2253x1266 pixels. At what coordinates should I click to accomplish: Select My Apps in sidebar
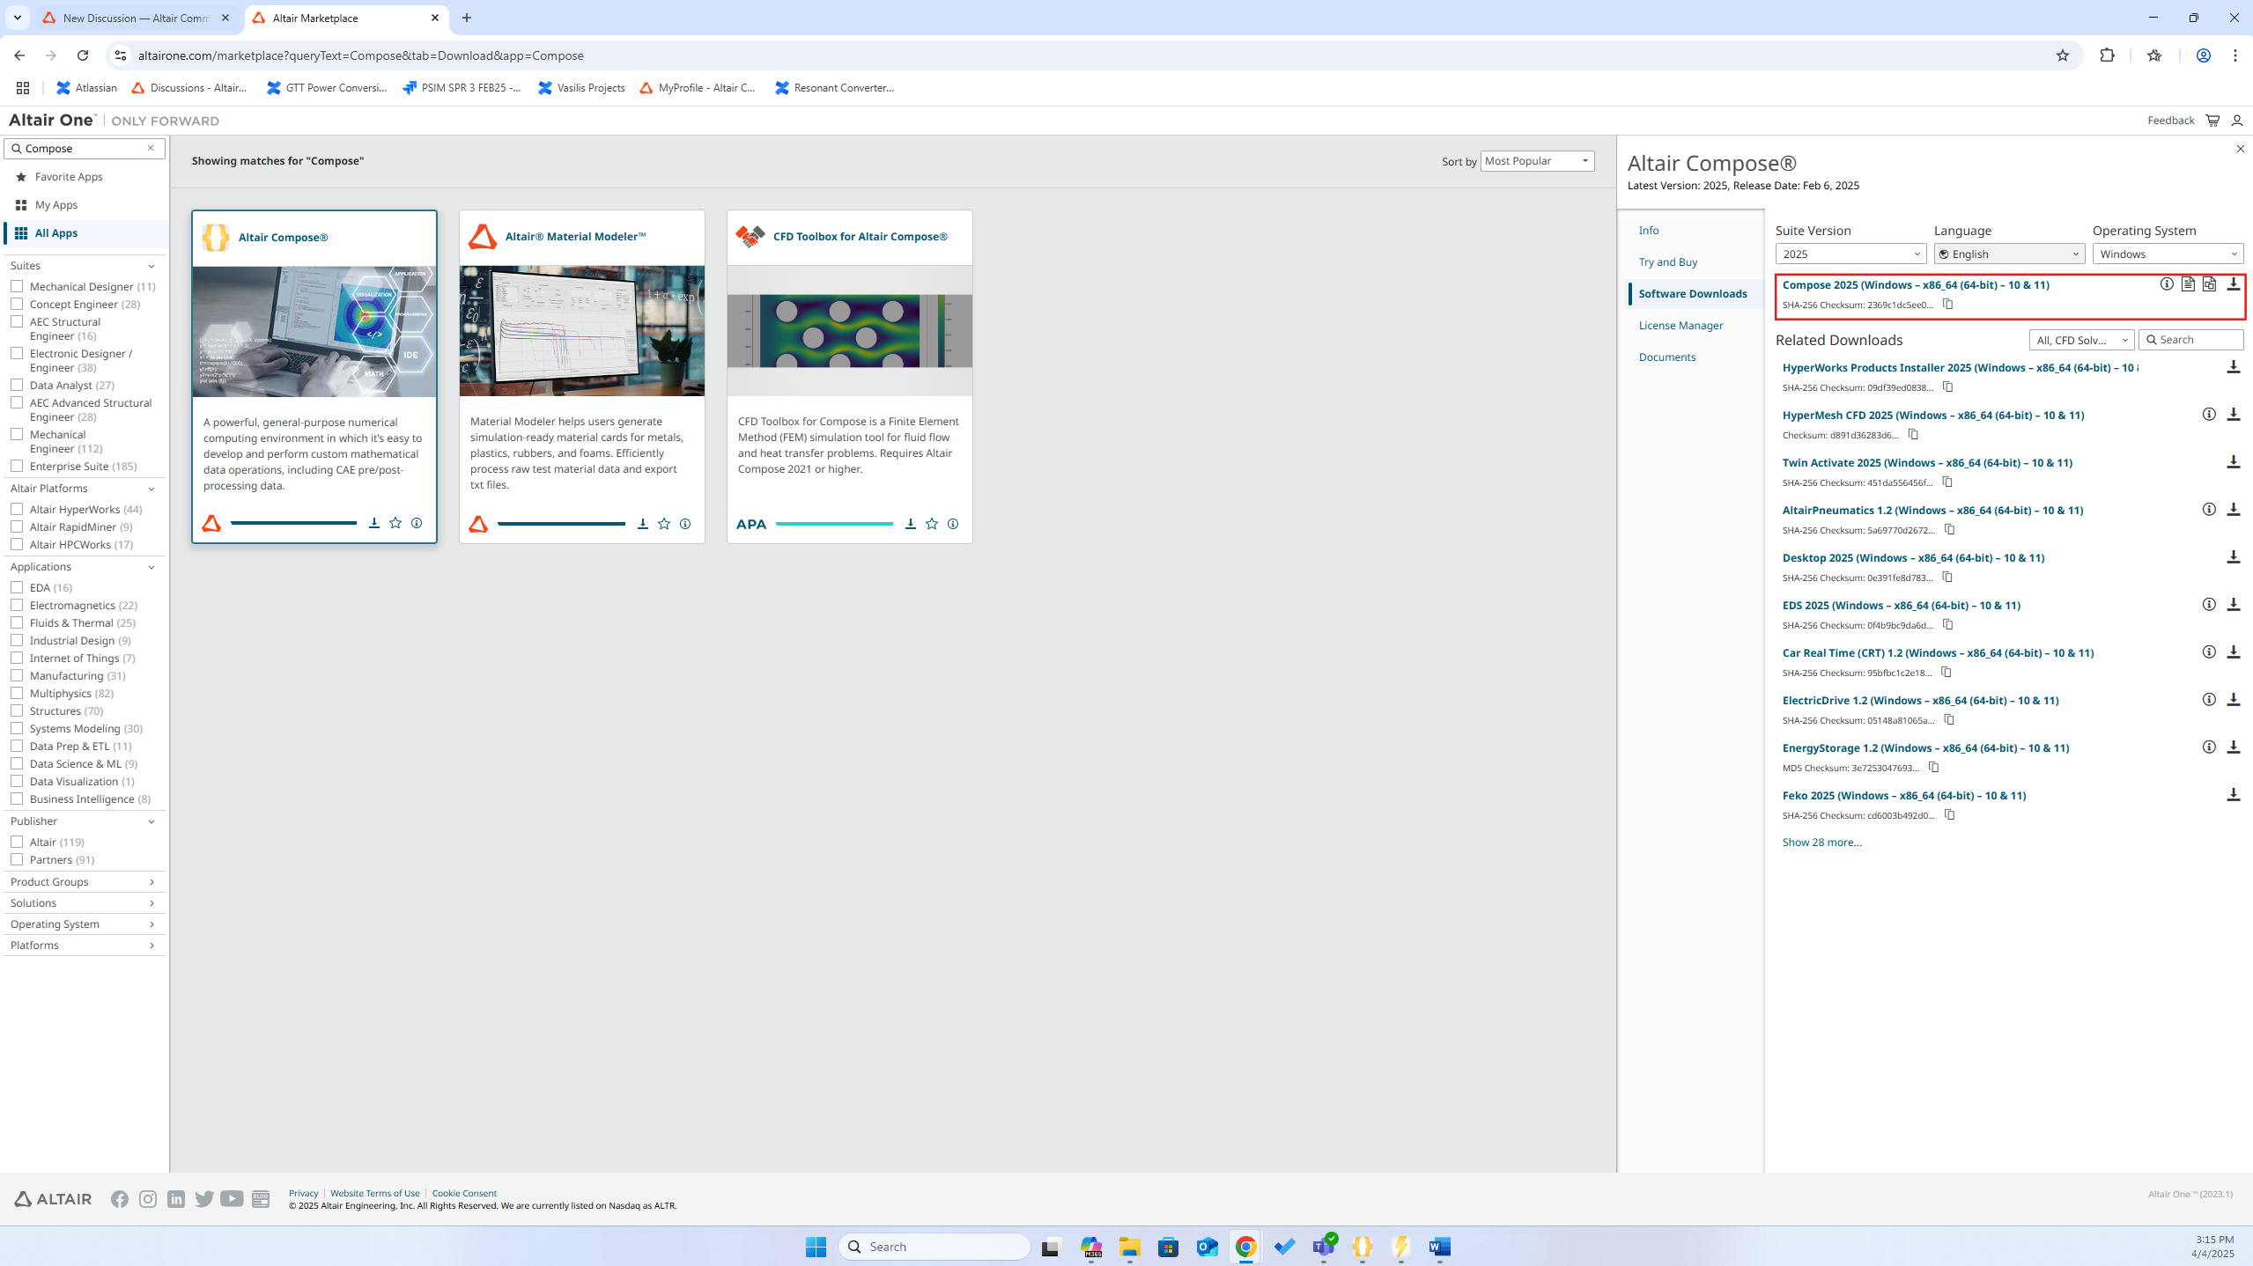[x=56, y=205]
